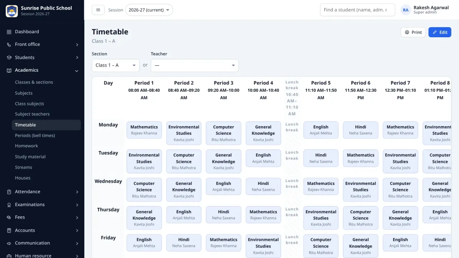
Task: Click the Fees coins icon
Action: 9,217
